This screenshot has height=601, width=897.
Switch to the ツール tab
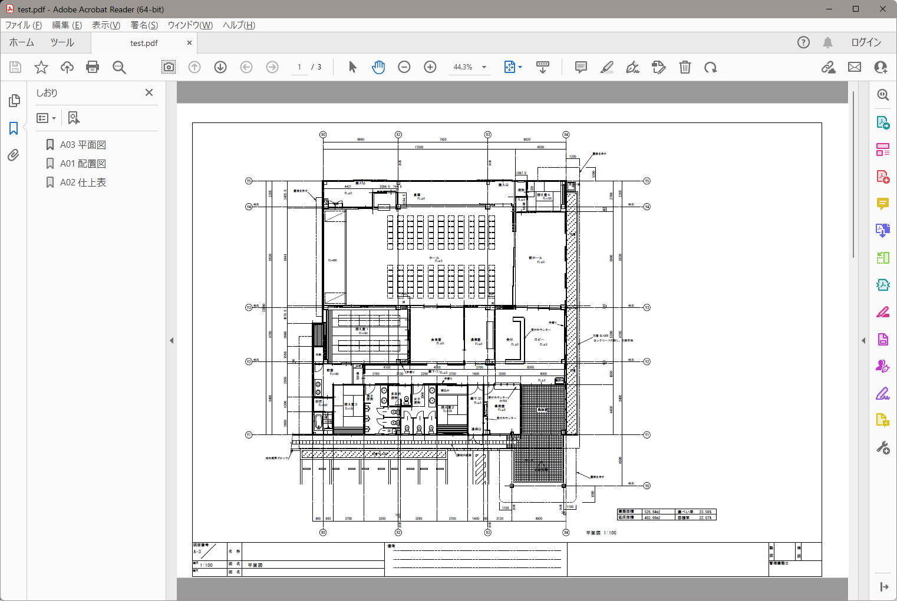[x=62, y=42]
